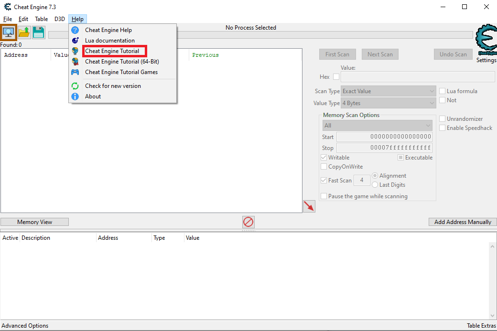Click the Address column header in results
497x331 pixels.
(26, 55)
